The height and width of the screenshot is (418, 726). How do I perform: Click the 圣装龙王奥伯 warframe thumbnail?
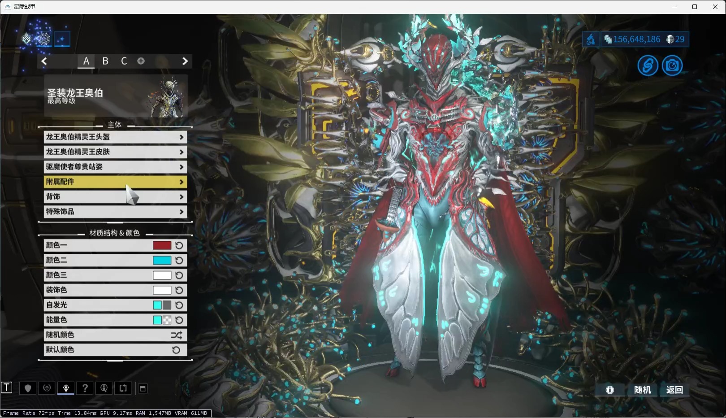[x=116, y=96]
